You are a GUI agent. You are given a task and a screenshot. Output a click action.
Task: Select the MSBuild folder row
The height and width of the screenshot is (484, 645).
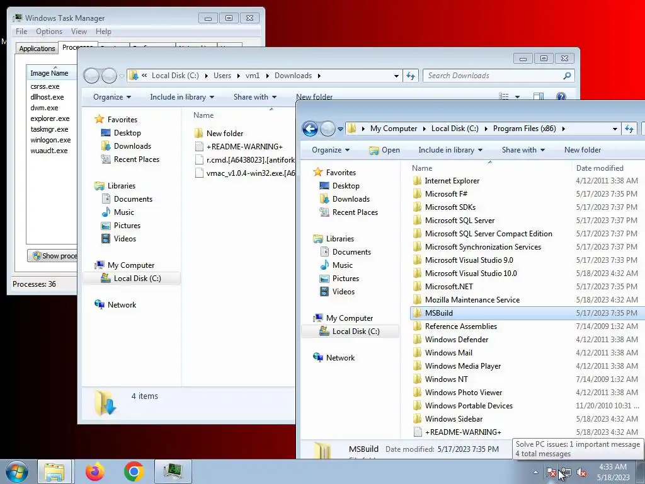(x=528, y=313)
